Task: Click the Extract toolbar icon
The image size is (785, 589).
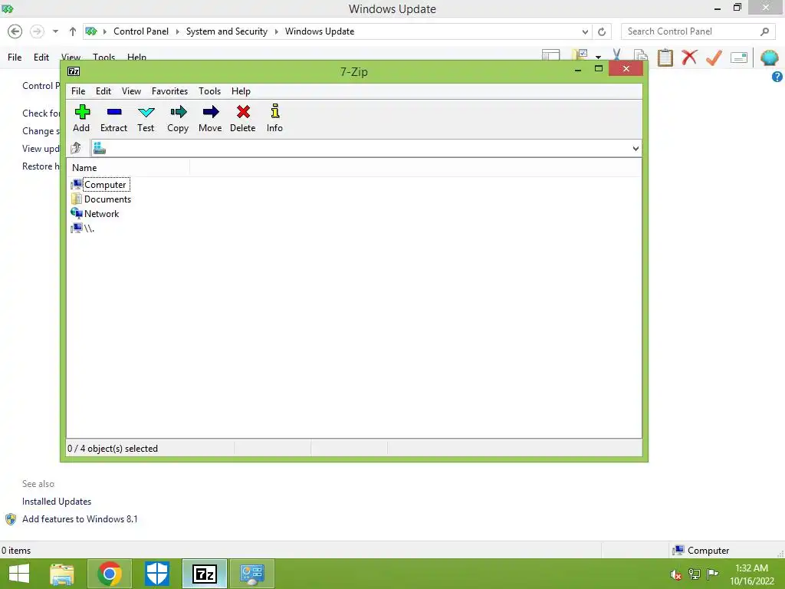Action: point(113,118)
